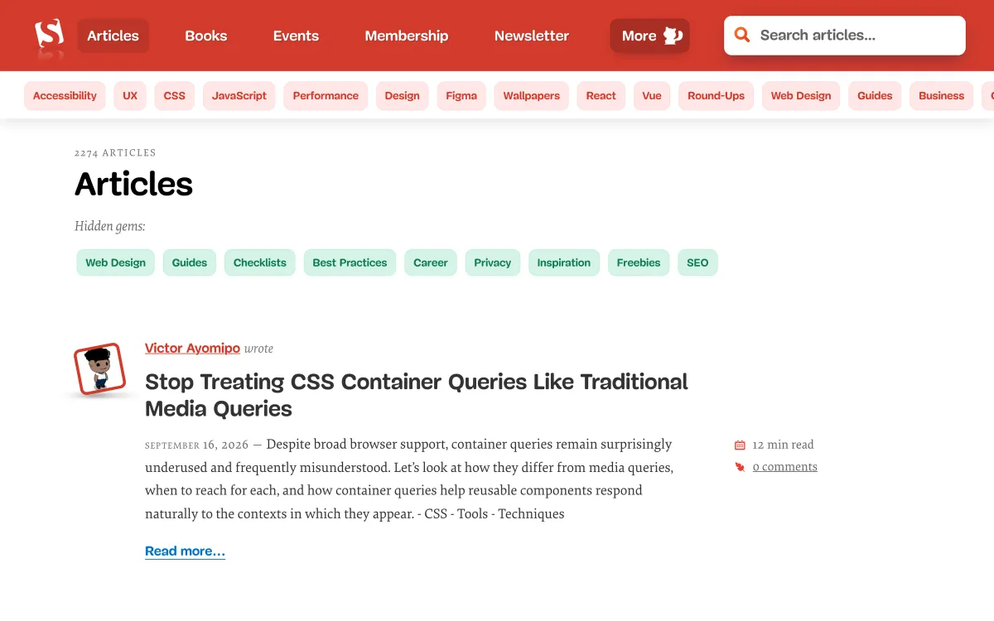Select the Round-Ups category tag
The width and height of the screenshot is (994, 621).
716,95
